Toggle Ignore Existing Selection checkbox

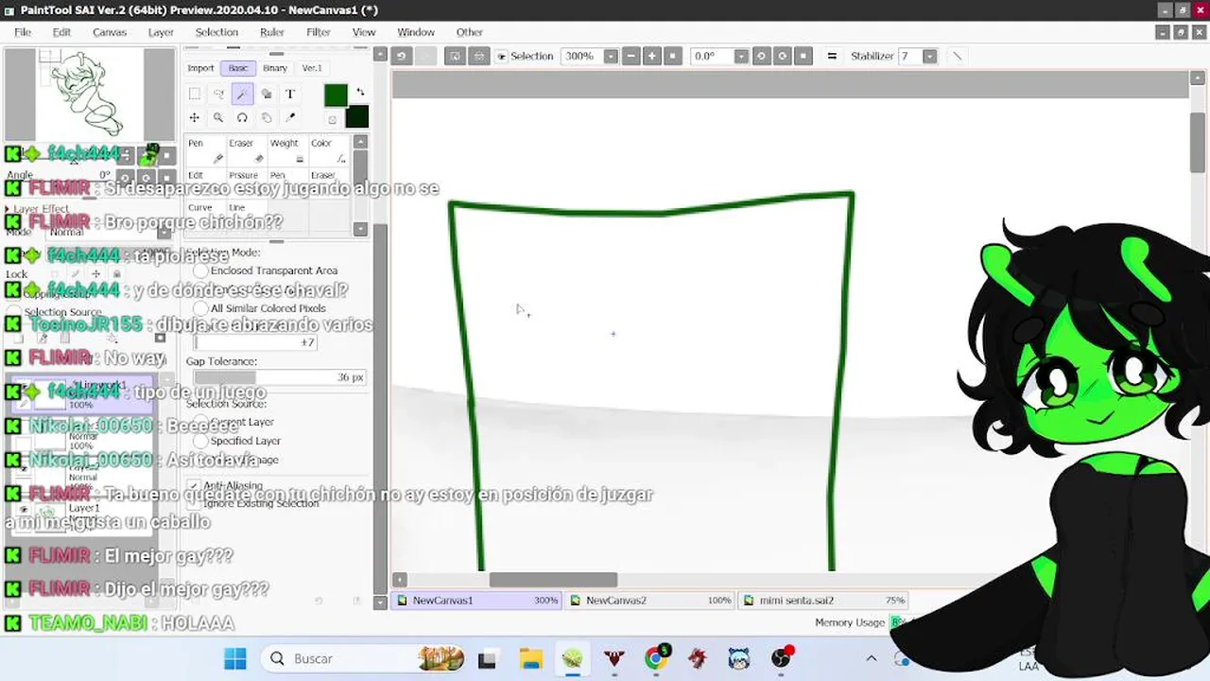point(194,503)
